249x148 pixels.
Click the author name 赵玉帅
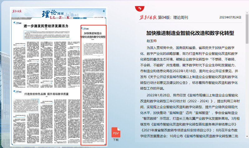coord(151,41)
